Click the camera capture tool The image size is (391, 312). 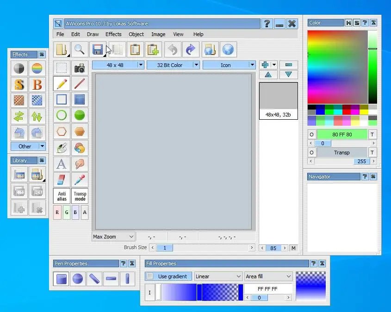[80, 68]
